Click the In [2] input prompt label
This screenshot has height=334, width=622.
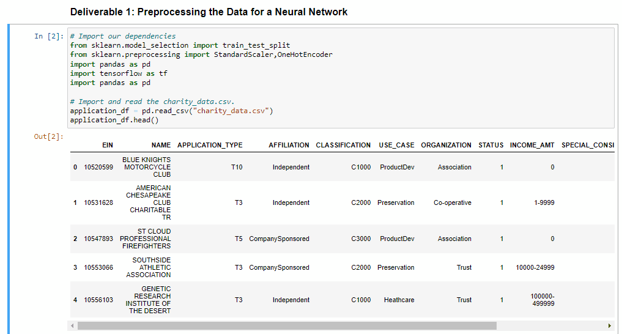(49, 36)
